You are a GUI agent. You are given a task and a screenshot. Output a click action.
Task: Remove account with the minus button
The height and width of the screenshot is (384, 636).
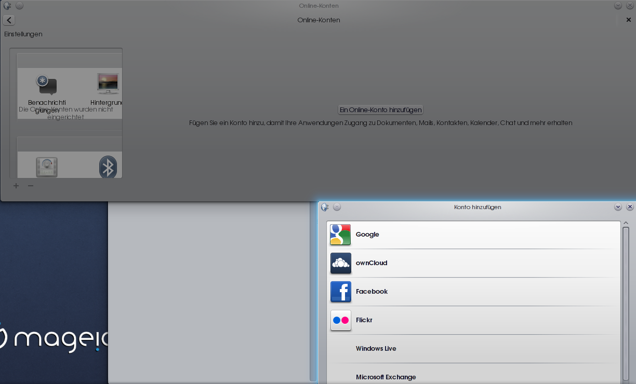click(31, 186)
